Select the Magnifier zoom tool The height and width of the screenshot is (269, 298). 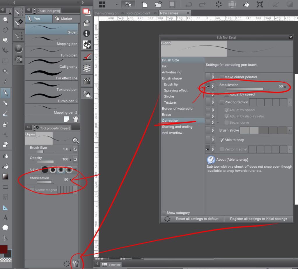click(x=5, y=20)
